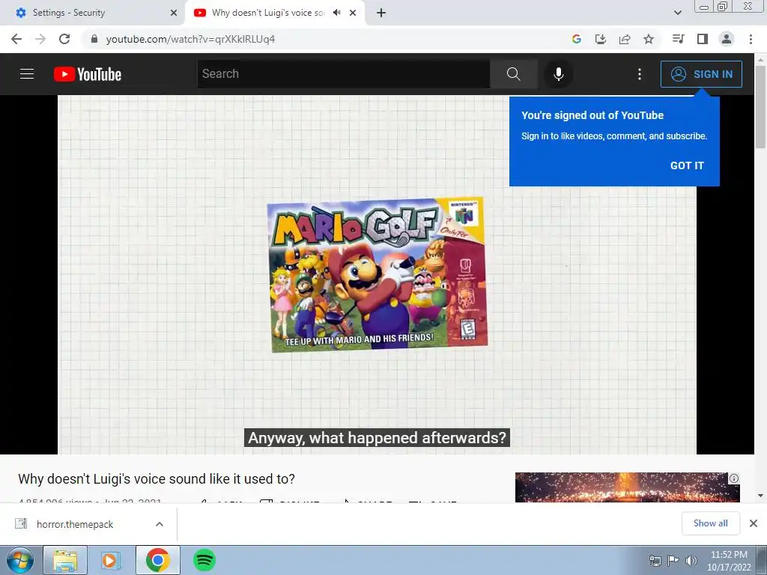Open Windows Explorer from the taskbar
767x575 pixels.
[x=65, y=560]
